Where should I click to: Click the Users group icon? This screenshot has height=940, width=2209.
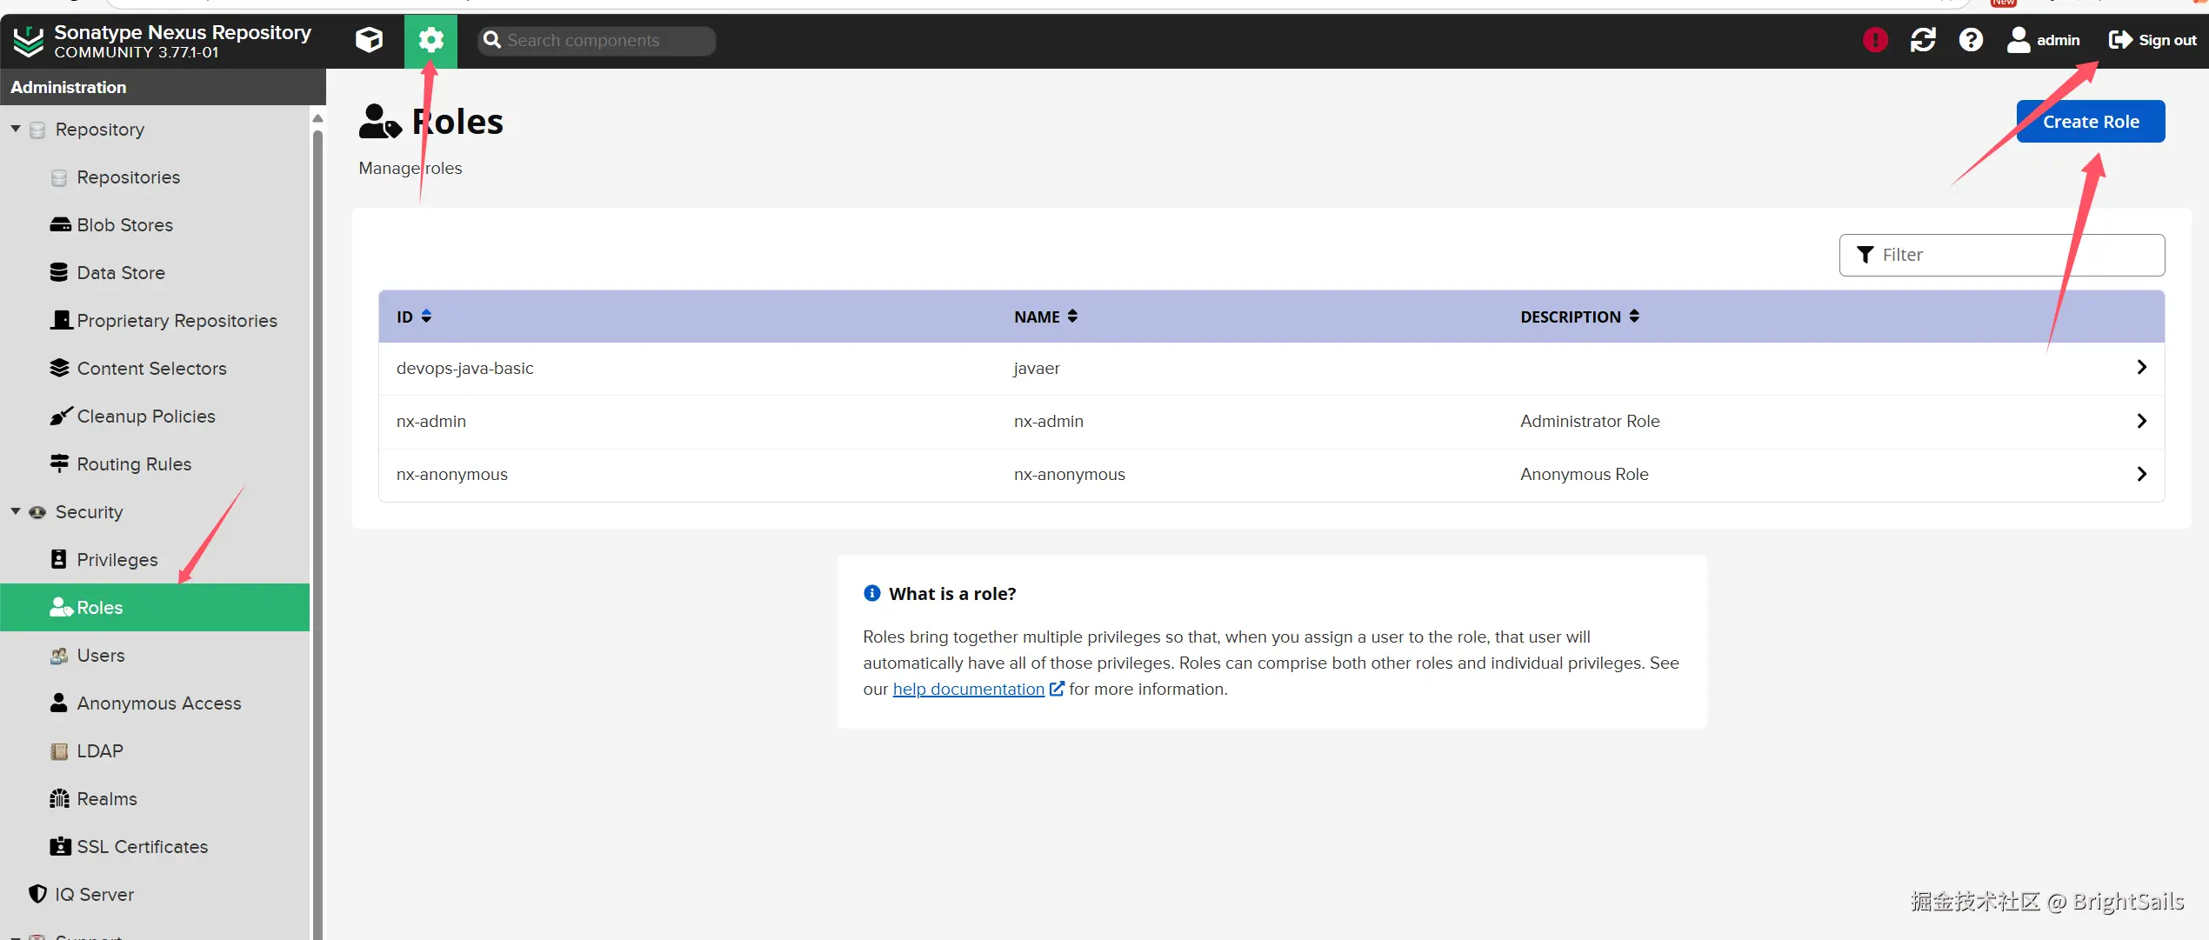(x=59, y=656)
